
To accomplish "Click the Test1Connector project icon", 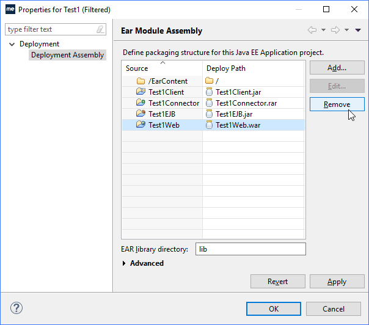I will click(x=141, y=103).
